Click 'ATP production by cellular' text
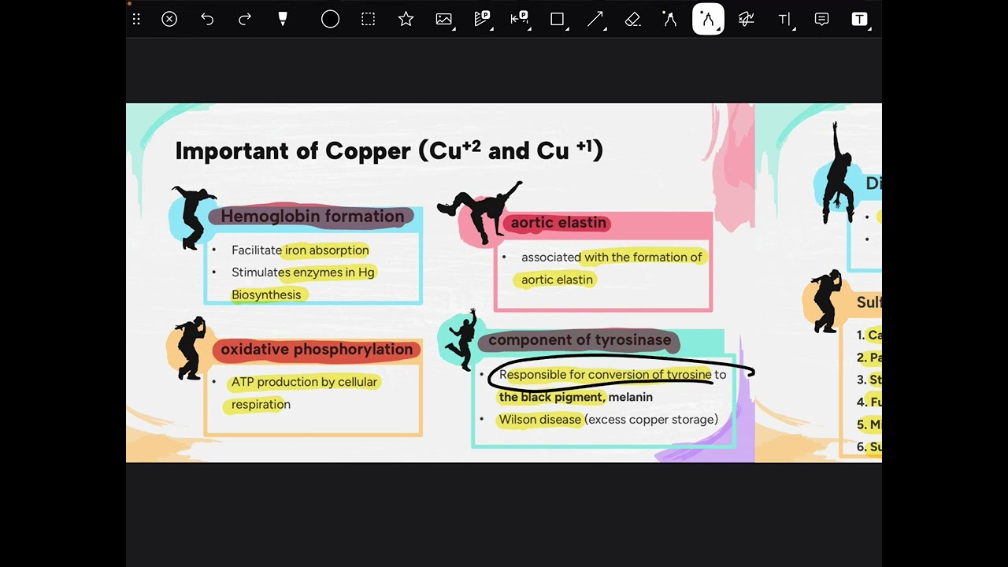The image size is (1008, 567). coord(304,382)
